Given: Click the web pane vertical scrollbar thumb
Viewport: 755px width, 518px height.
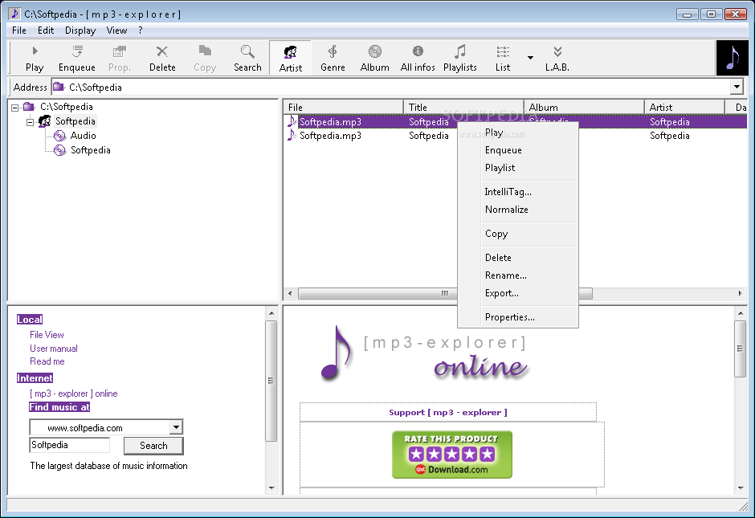Looking at the screenshot, I should (x=740, y=348).
